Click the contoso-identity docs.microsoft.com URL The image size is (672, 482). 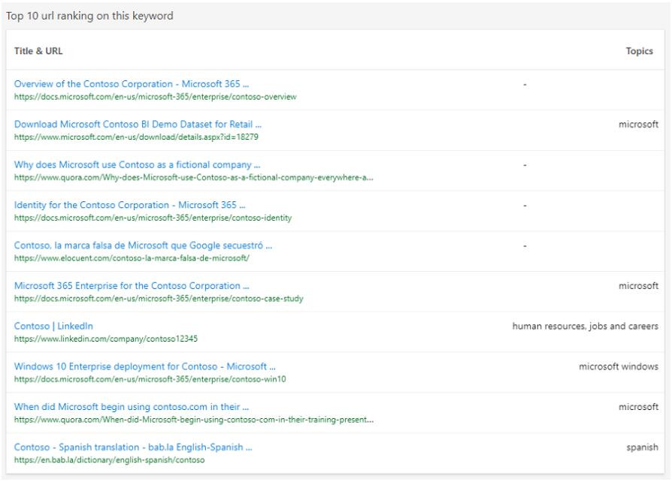click(153, 218)
